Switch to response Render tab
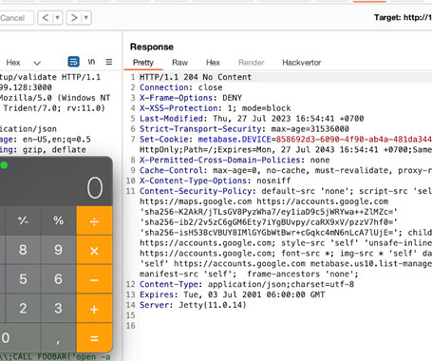This screenshot has width=432, height=361. (x=252, y=63)
